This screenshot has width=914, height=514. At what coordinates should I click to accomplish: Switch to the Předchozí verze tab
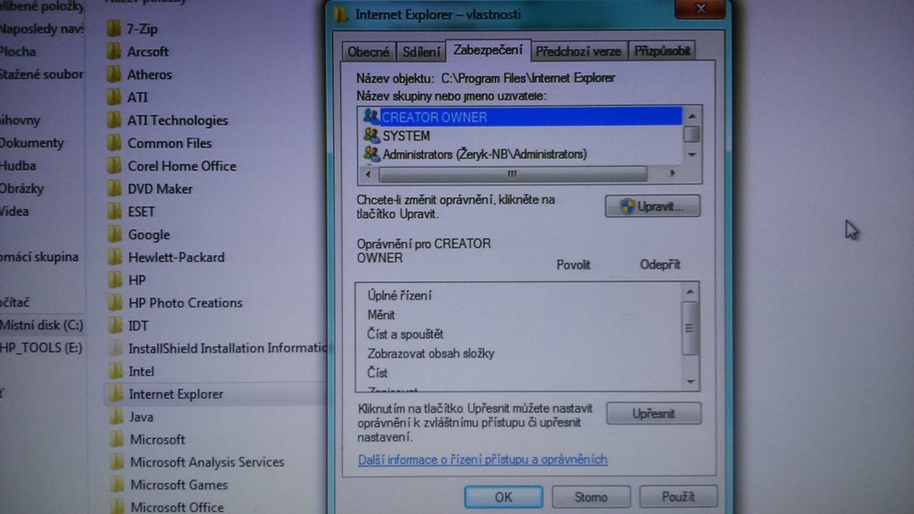click(579, 52)
